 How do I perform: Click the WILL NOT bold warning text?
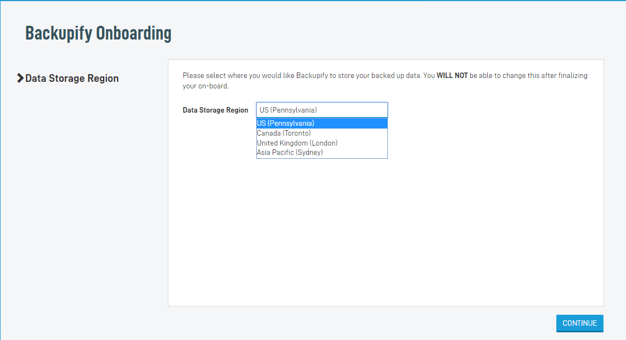click(x=452, y=75)
